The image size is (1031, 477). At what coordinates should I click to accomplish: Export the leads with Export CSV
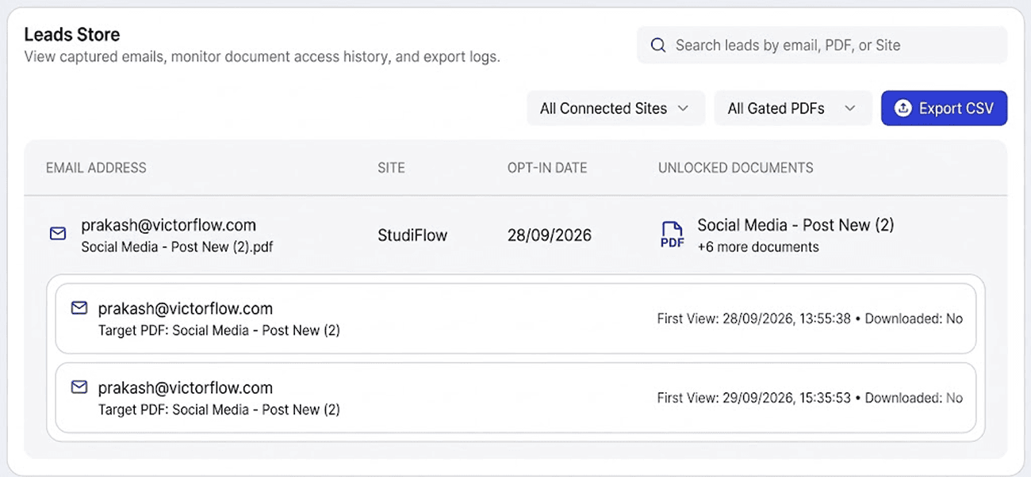click(x=944, y=109)
